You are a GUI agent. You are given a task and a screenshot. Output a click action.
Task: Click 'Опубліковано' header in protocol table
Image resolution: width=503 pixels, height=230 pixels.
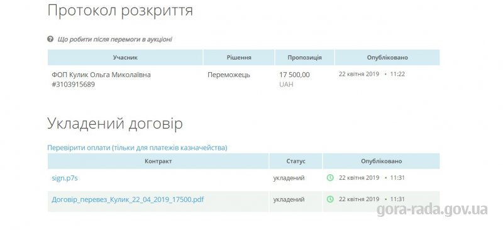click(387, 58)
